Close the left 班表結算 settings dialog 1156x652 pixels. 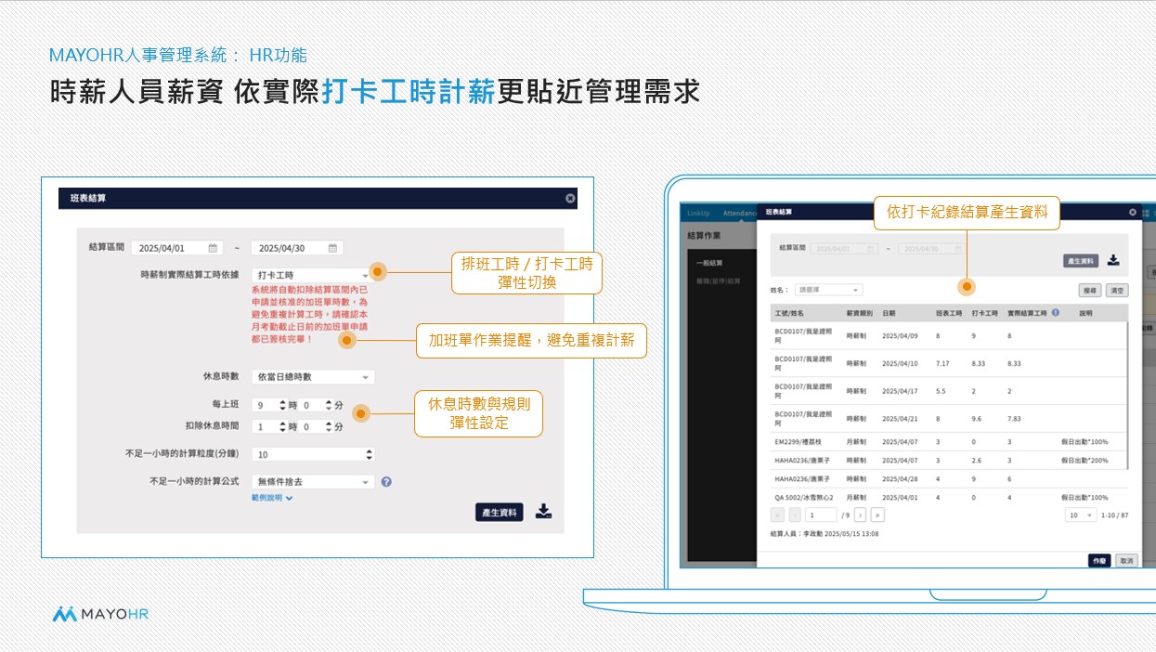coord(570,198)
